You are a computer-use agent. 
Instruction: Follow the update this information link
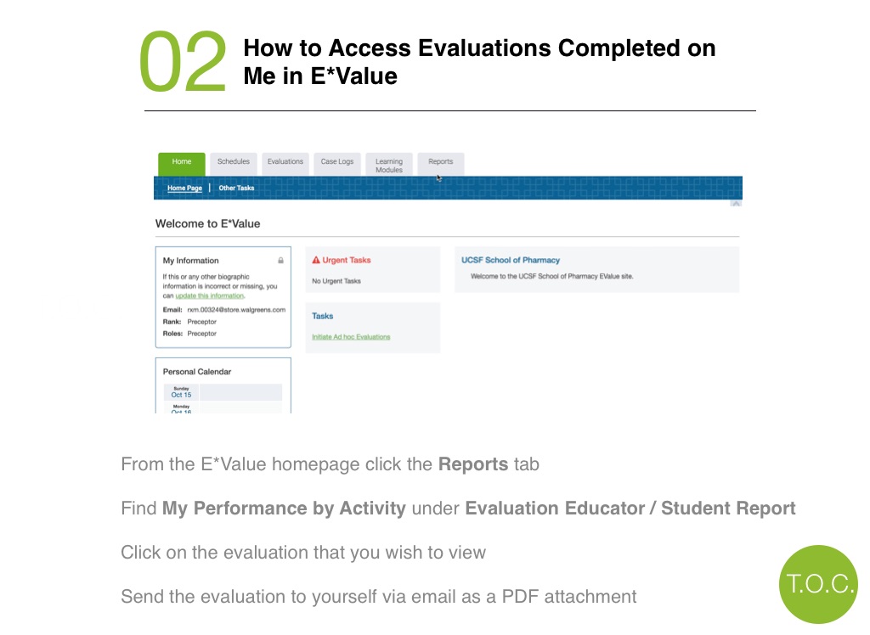pos(210,295)
